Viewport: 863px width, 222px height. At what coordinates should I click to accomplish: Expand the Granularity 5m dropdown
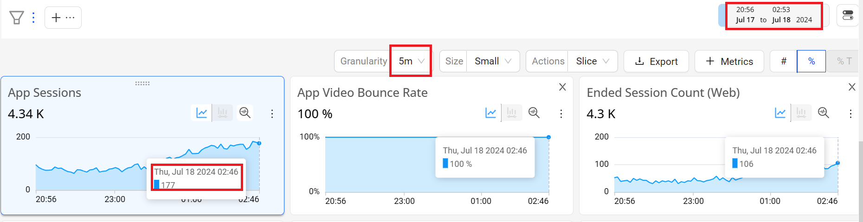(411, 61)
